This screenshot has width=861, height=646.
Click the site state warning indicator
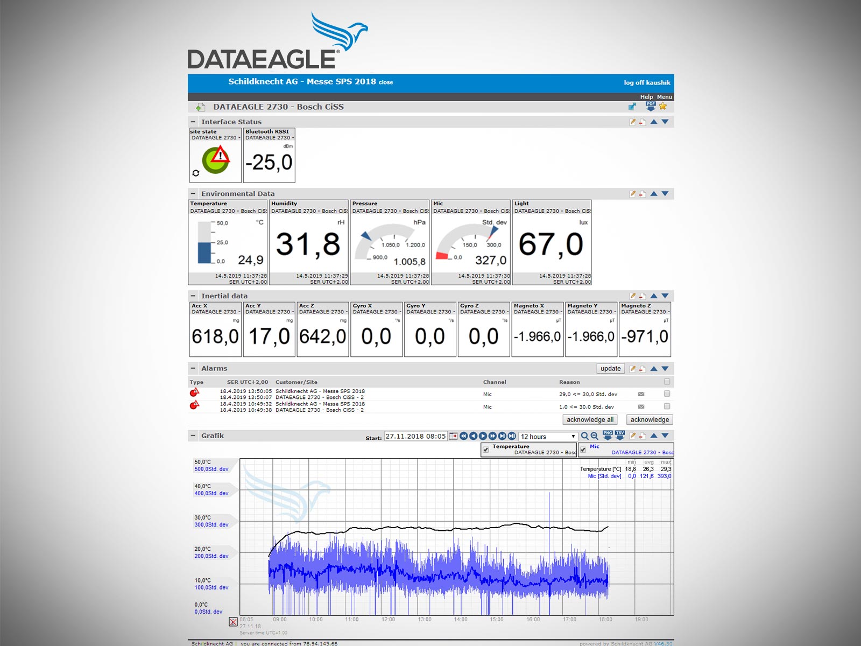coord(216,159)
